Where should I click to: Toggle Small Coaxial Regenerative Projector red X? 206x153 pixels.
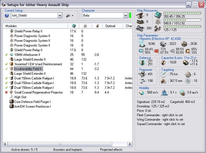[x=6, y=92]
